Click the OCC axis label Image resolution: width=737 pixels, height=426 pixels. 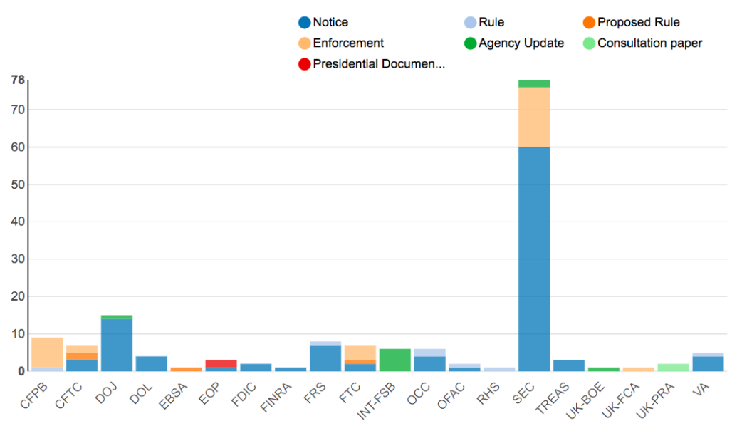[x=419, y=393]
